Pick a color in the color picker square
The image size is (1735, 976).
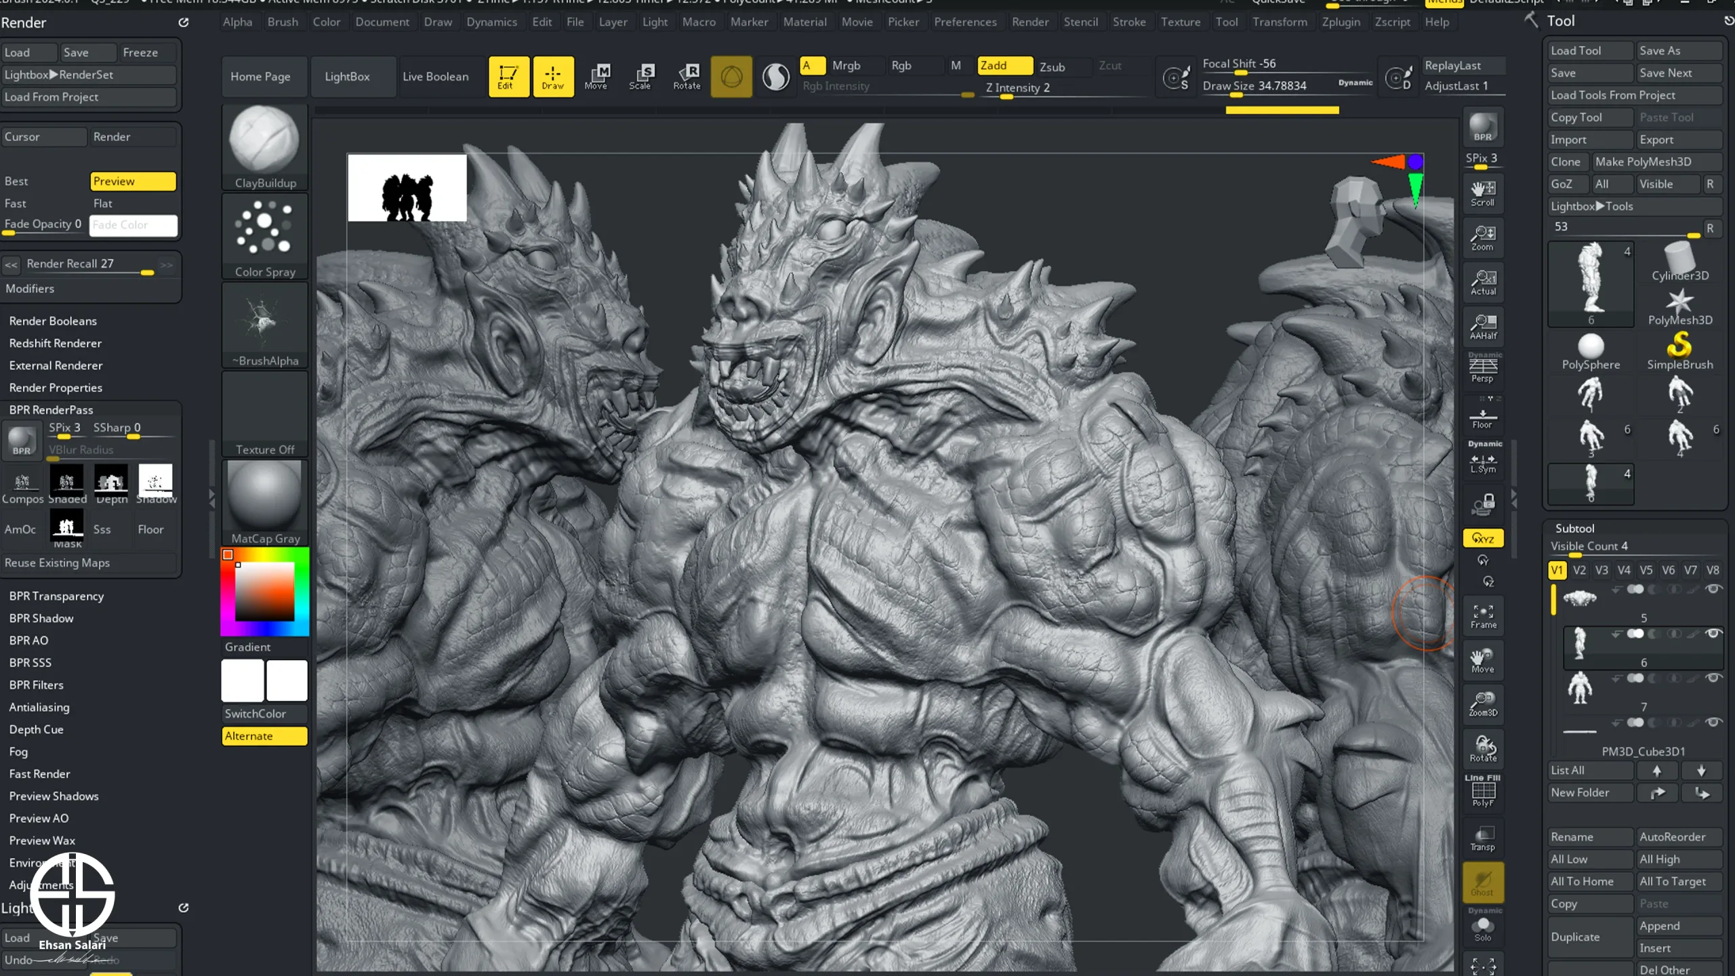[x=264, y=591]
